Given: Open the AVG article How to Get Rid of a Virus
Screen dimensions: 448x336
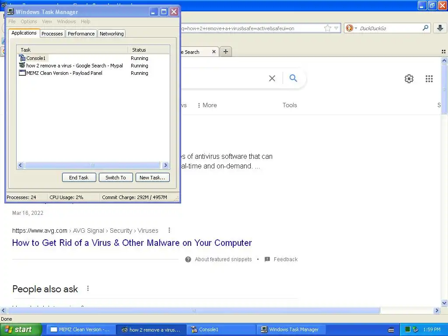Looking at the screenshot, I should (x=132, y=242).
